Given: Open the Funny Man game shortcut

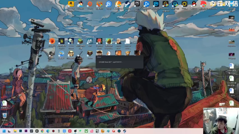Looking at the screenshot, I should pos(118,41).
